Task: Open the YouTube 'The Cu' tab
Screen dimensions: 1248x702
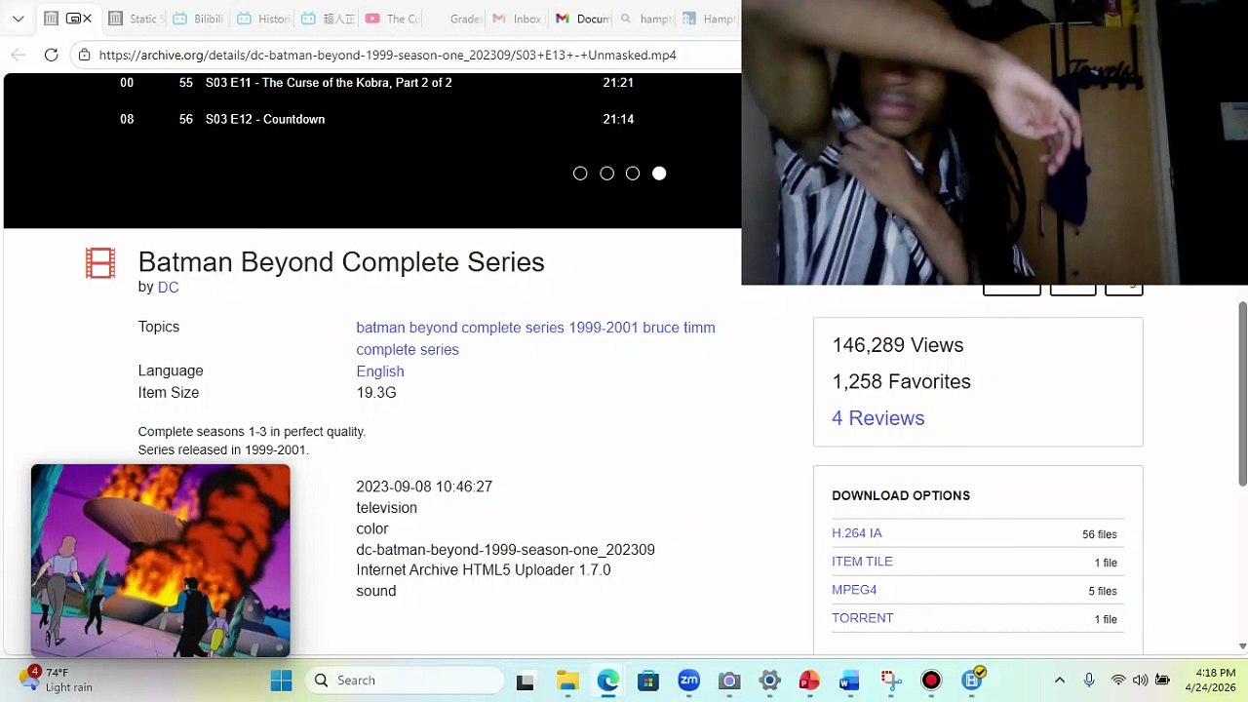Action: tap(392, 19)
